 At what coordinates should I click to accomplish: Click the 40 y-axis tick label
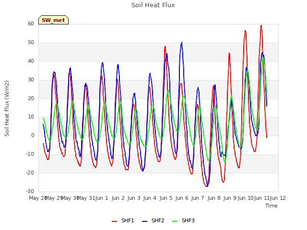pyautogui.click(x=31, y=61)
